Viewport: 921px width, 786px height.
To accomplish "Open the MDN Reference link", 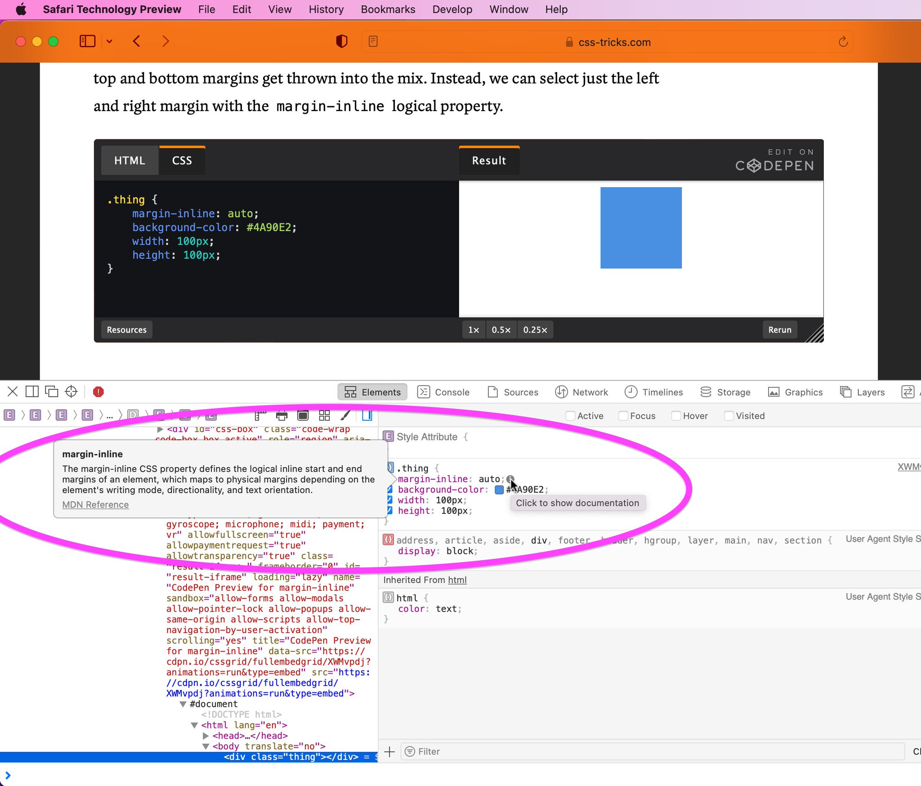I will coord(95,505).
